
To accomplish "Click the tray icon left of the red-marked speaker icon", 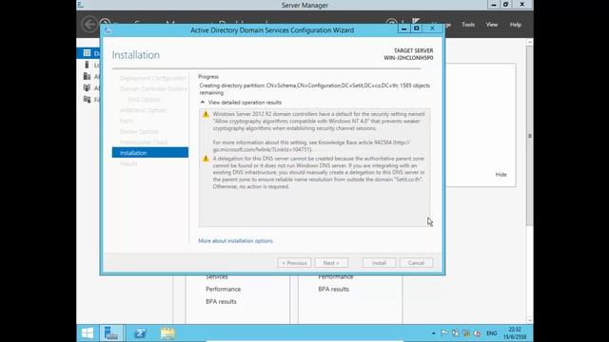I will pos(466,333).
